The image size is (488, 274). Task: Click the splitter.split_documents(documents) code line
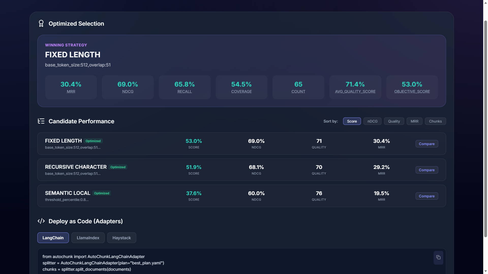click(87, 269)
